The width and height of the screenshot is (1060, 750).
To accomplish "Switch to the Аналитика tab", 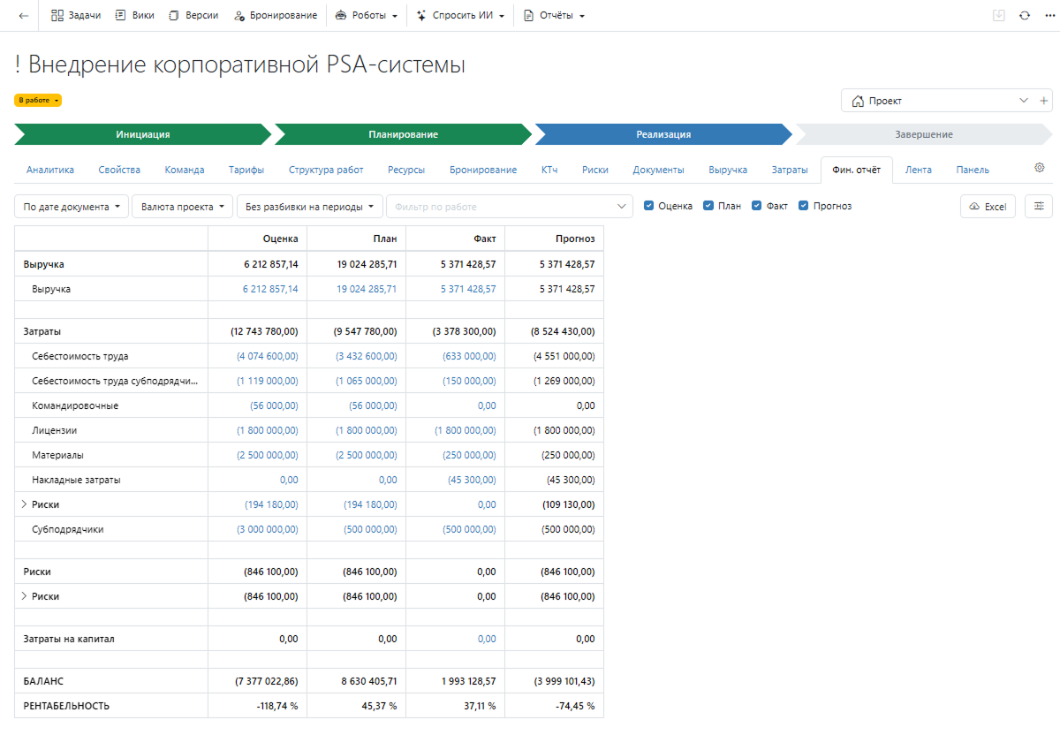I will pyautogui.click(x=50, y=170).
